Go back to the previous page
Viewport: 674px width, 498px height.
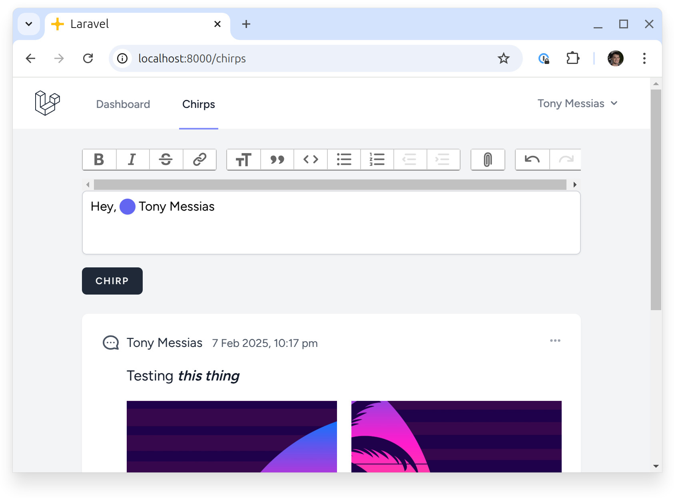tap(30, 58)
